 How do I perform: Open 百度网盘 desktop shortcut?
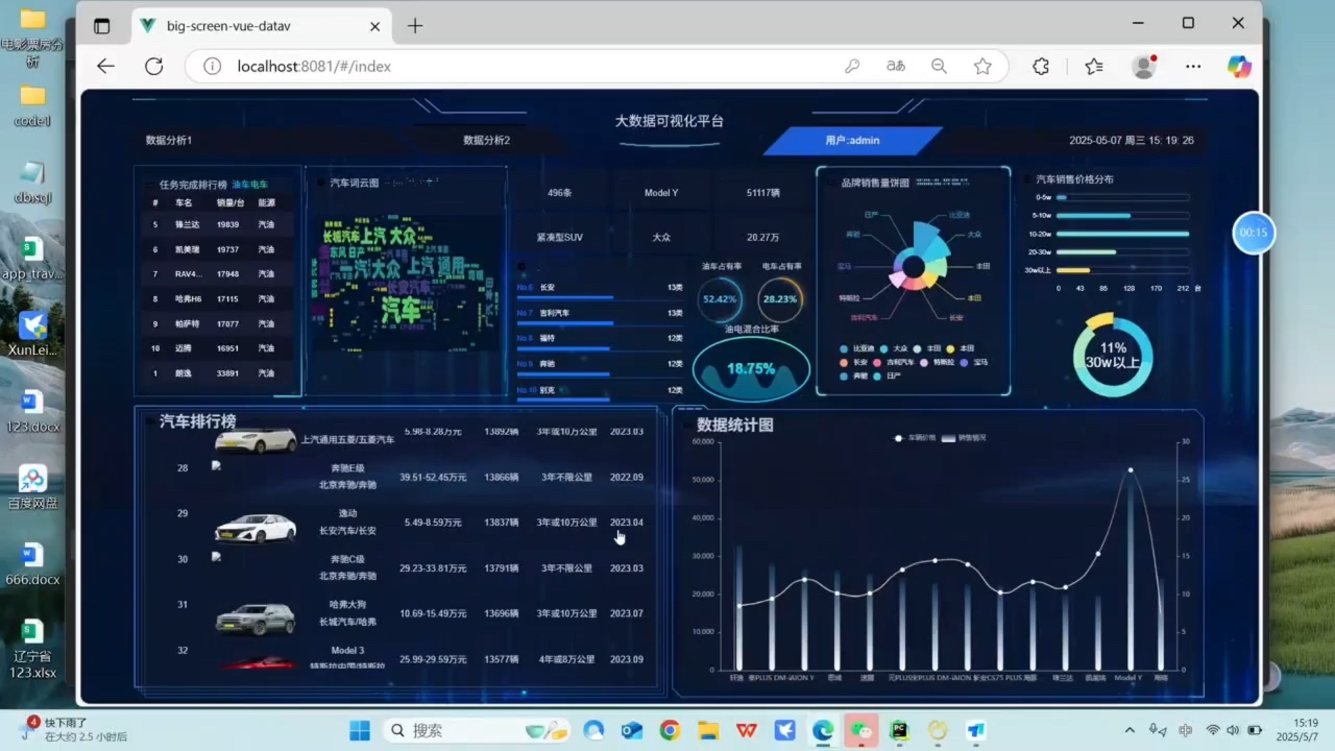(x=32, y=487)
